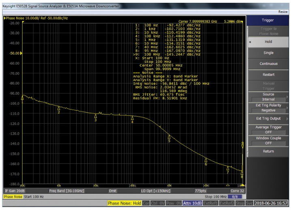The image size is (291, 210).
Task: Click the Cor status indicator
Action: [146, 204]
